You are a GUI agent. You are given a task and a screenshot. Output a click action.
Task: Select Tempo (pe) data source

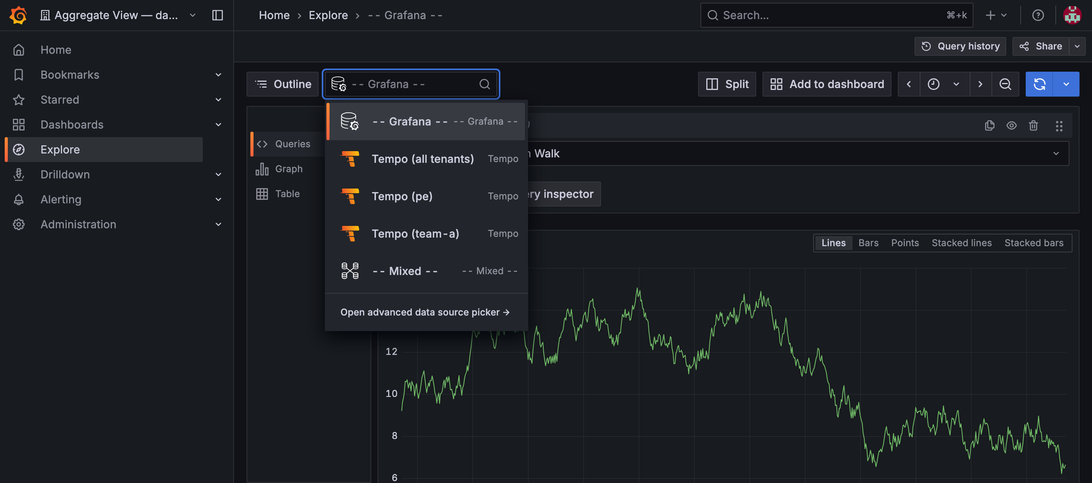tap(426, 196)
